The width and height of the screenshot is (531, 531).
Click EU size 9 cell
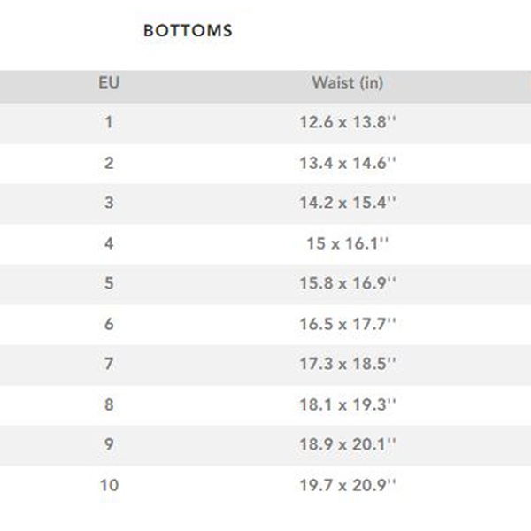tap(109, 444)
